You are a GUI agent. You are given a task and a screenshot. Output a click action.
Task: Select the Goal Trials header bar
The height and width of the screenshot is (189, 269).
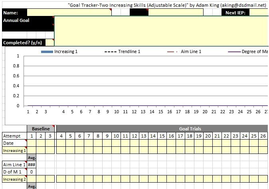click(x=162, y=129)
